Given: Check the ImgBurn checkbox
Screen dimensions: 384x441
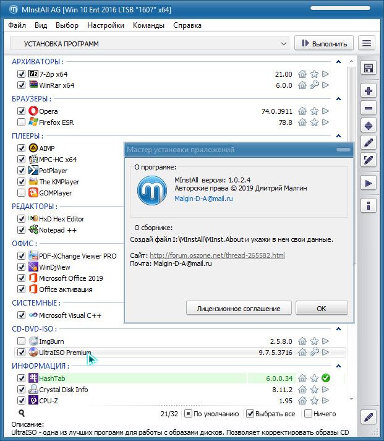Looking at the screenshot, I should pos(22,341).
